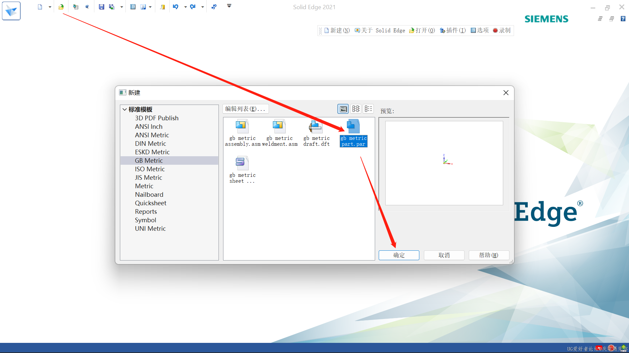Click the tile windows icon next to help
Viewport: 629px width, 353px height.
tap(612, 19)
